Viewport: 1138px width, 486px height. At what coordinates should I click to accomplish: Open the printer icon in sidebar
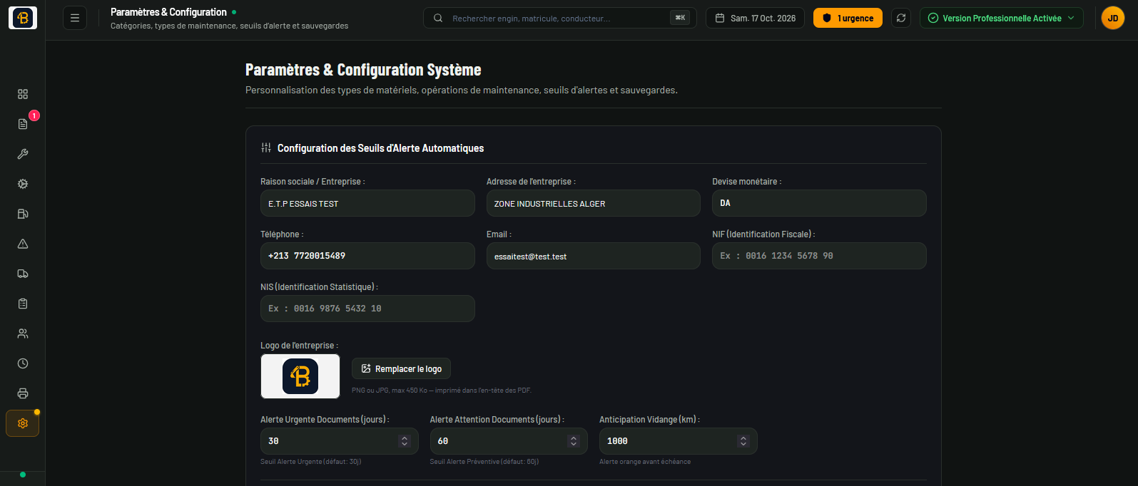(23, 393)
